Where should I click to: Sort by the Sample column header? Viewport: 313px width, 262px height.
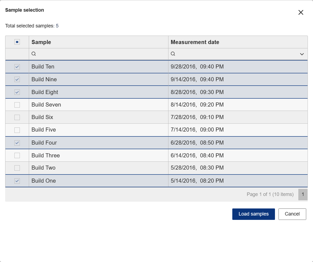[x=41, y=42]
